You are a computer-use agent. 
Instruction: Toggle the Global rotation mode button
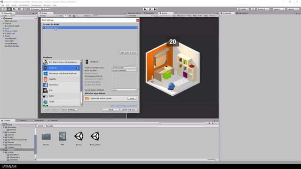(45, 9)
